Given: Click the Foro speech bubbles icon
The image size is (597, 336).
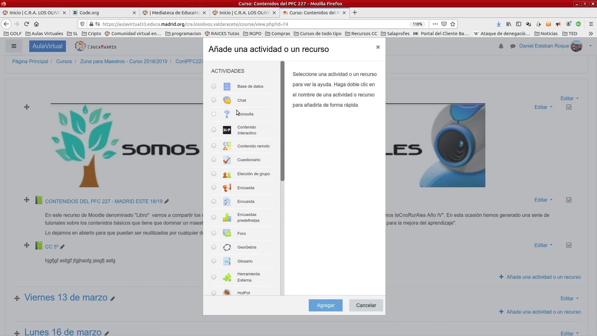Looking at the screenshot, I should [227, 233].
